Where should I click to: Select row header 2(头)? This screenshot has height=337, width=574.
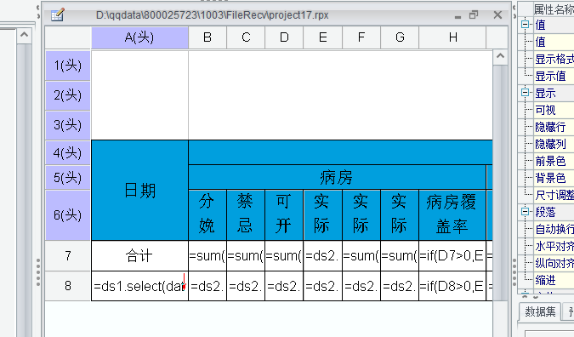pyautogui.click(x=68, y=95)
